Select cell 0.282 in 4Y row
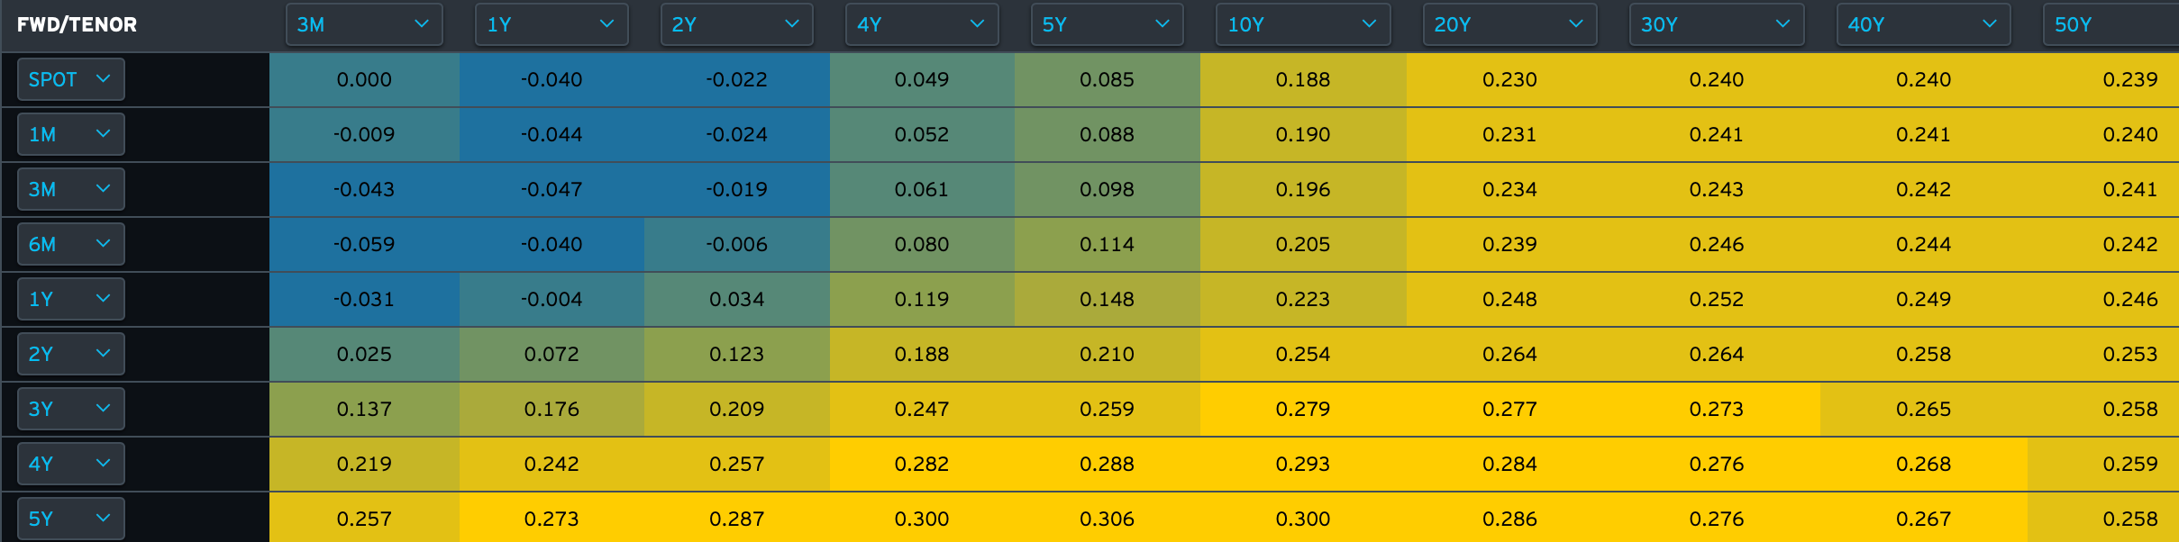The image size is (2179, 542). click(x=922, y=464)
